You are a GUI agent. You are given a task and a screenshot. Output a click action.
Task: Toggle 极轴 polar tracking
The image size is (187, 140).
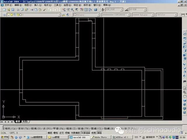(x=67, y=133)
